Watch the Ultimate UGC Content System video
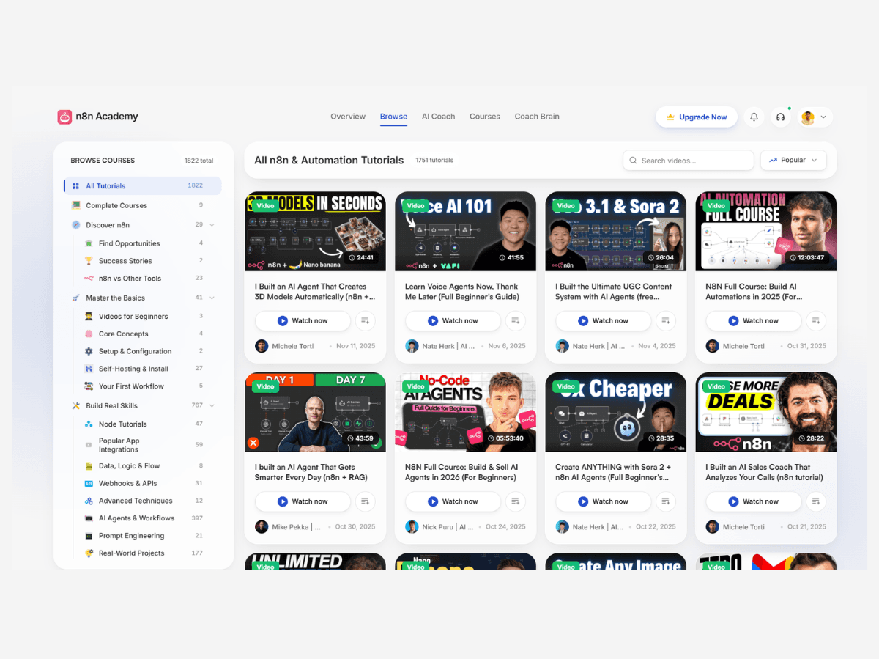 click(x=603, y=320)
